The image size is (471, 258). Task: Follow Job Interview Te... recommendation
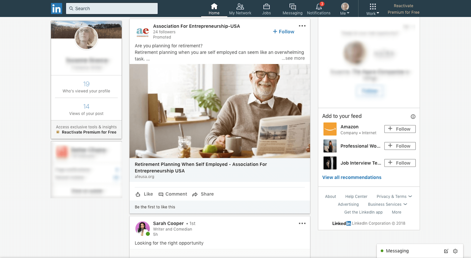[400, 163]
